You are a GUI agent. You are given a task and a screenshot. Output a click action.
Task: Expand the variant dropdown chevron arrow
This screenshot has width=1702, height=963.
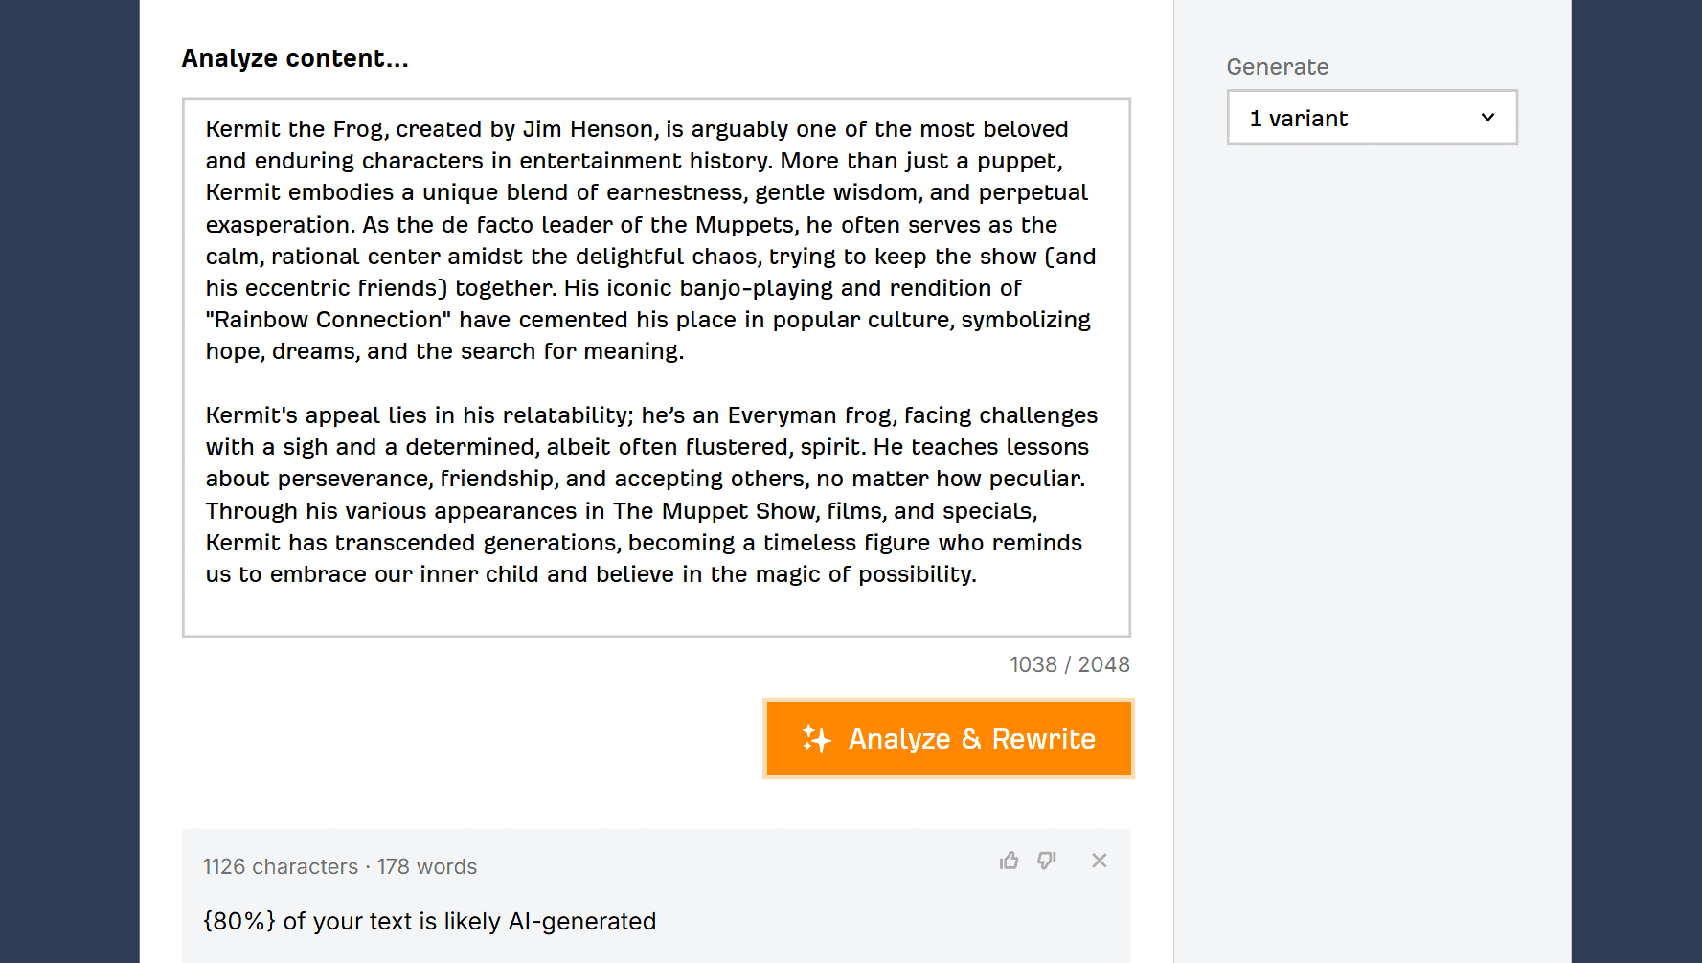[x=1487, y=118]
